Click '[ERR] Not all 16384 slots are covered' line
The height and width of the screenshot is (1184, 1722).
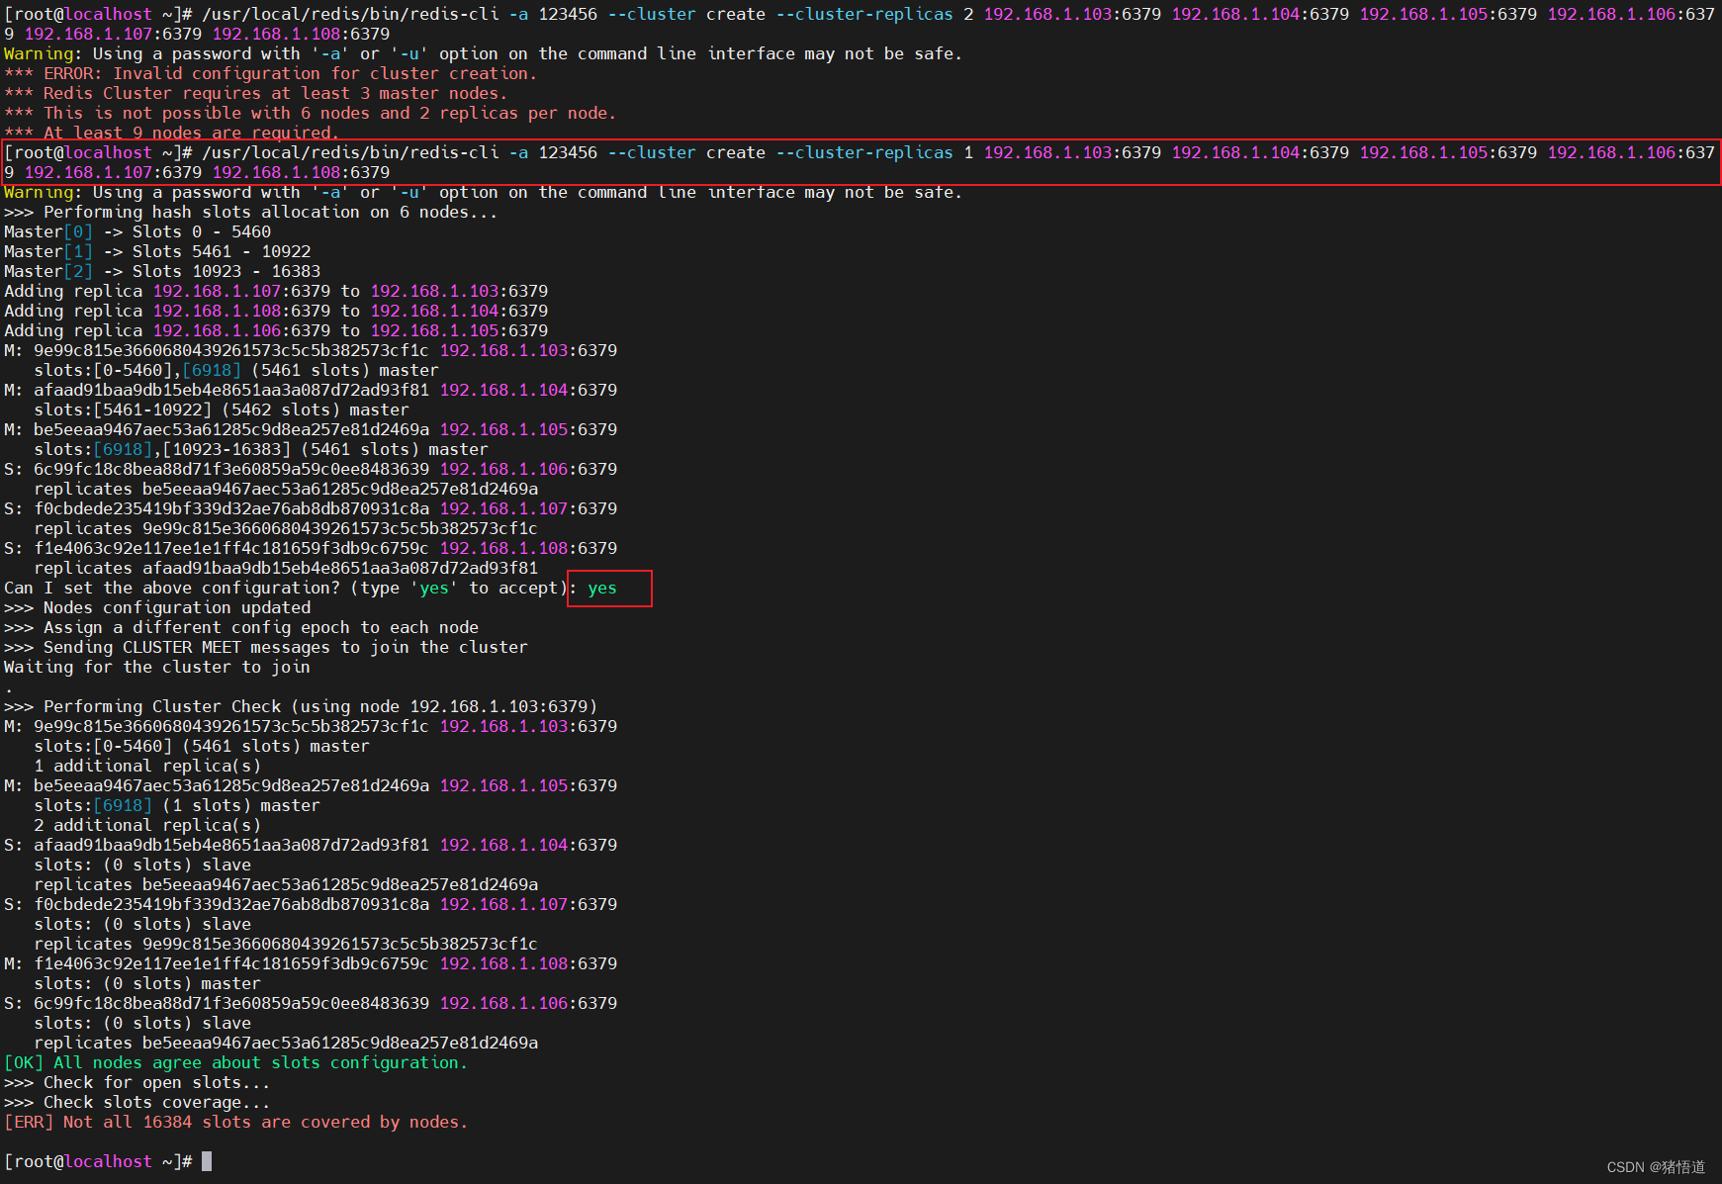coord(235,1122)
